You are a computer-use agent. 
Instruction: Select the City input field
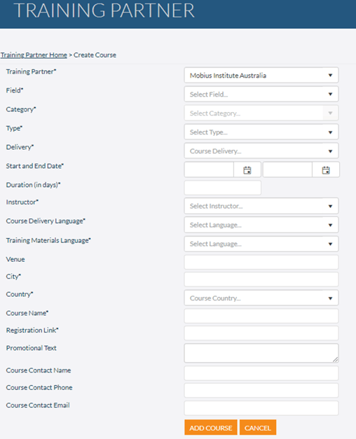[x=261, y=279]
